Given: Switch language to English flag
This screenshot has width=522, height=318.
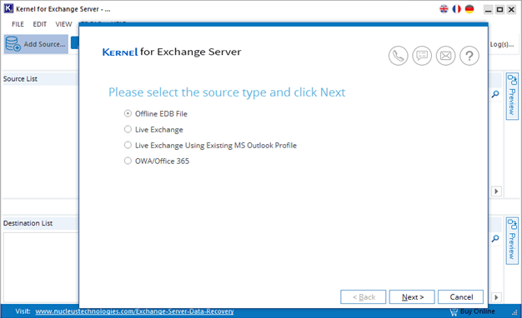Looking at the screenshot, I should (444, 9).
